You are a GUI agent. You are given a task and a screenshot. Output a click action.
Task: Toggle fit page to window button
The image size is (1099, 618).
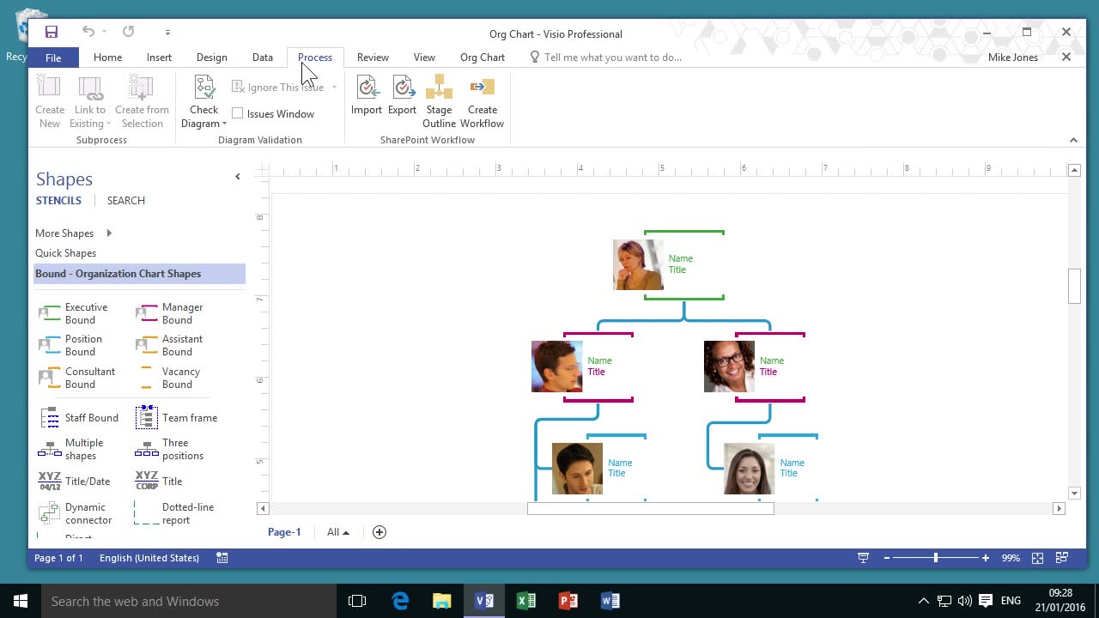coord(1037,558)
